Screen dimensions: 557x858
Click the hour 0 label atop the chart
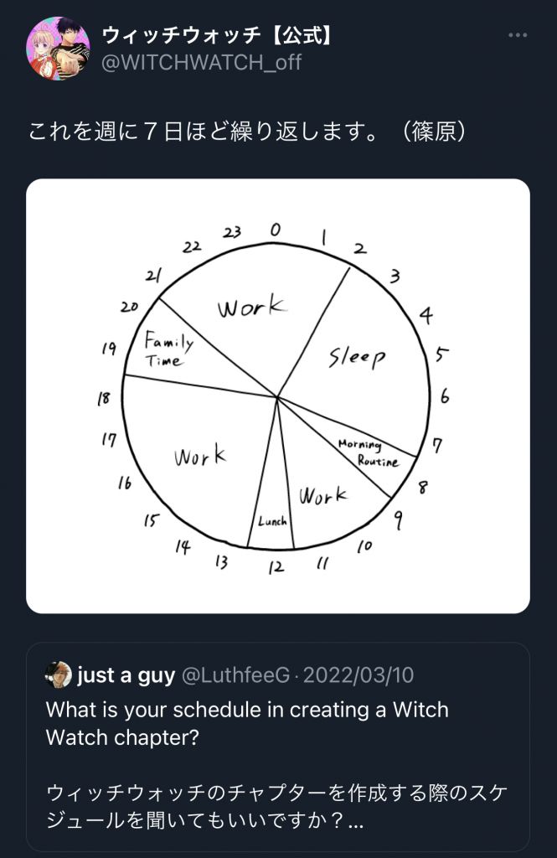[276, 229]
